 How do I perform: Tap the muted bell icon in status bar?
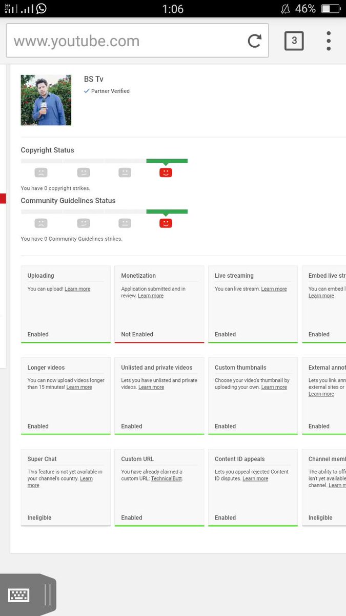[x=285, y=9]
